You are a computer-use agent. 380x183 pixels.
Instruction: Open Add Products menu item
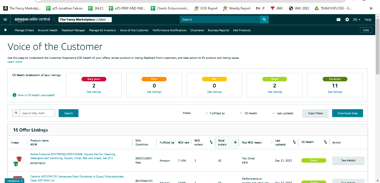click(242, 30)
